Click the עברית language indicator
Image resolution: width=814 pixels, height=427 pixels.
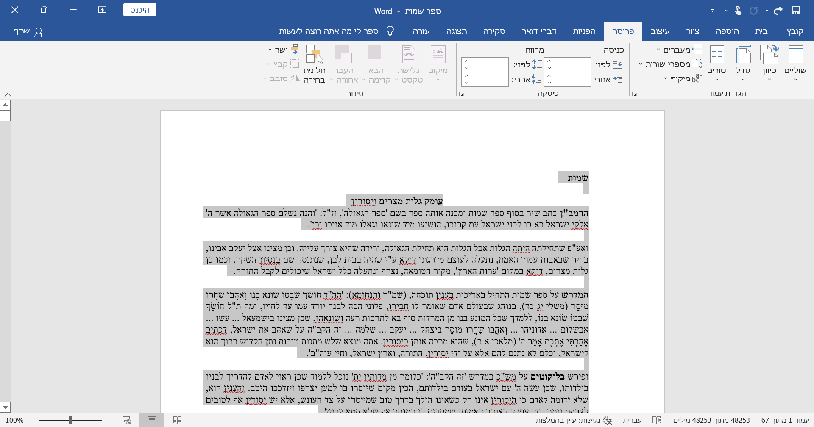pos(632,420)
